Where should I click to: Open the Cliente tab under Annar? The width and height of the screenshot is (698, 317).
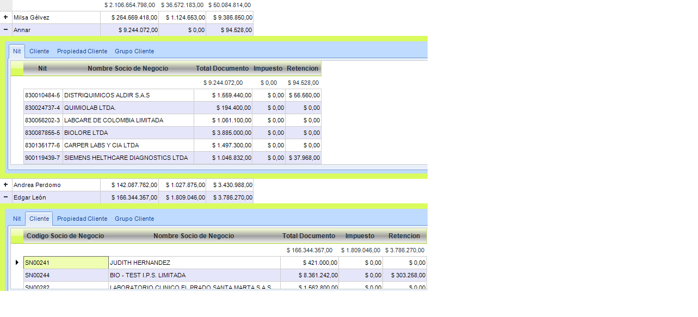(x=39, y=51)
